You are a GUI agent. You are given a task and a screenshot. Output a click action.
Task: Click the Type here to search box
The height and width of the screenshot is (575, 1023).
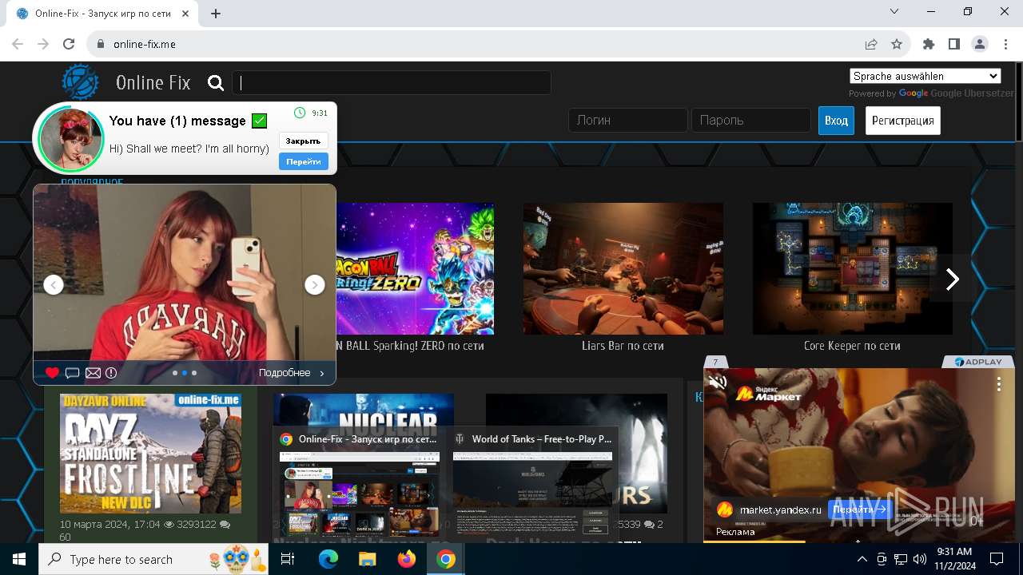[155, 559]
